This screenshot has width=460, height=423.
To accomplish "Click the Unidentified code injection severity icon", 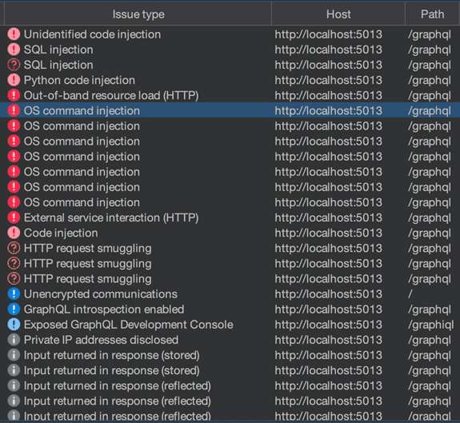I will (x=14, y=34).
